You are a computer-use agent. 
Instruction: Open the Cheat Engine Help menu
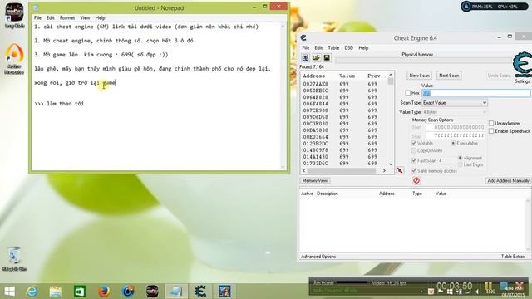point(363,48)
